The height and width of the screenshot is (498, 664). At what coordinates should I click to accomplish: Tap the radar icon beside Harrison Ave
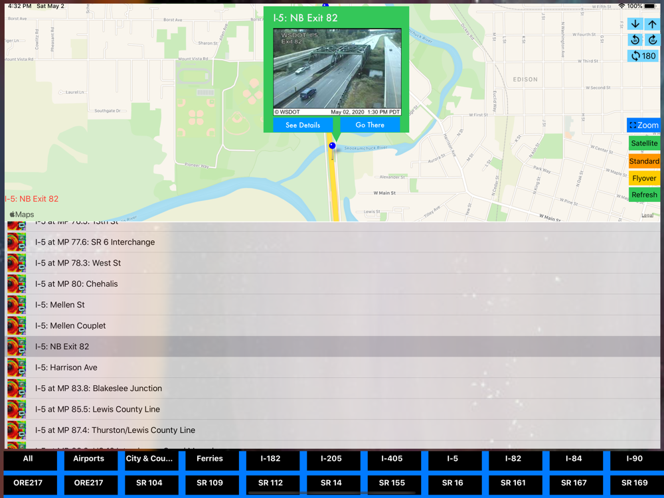pos(17,368)
